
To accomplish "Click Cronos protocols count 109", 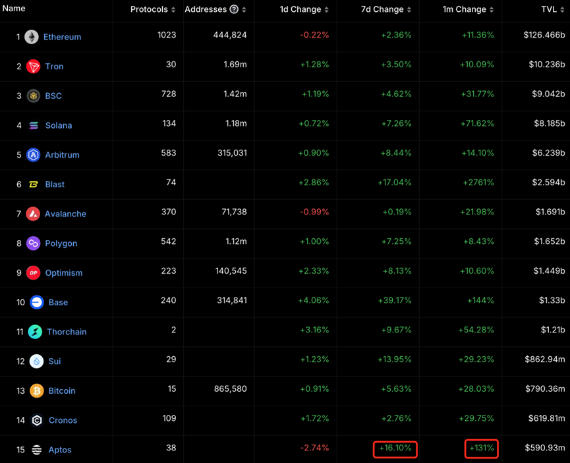I will [x=169, y=418].
